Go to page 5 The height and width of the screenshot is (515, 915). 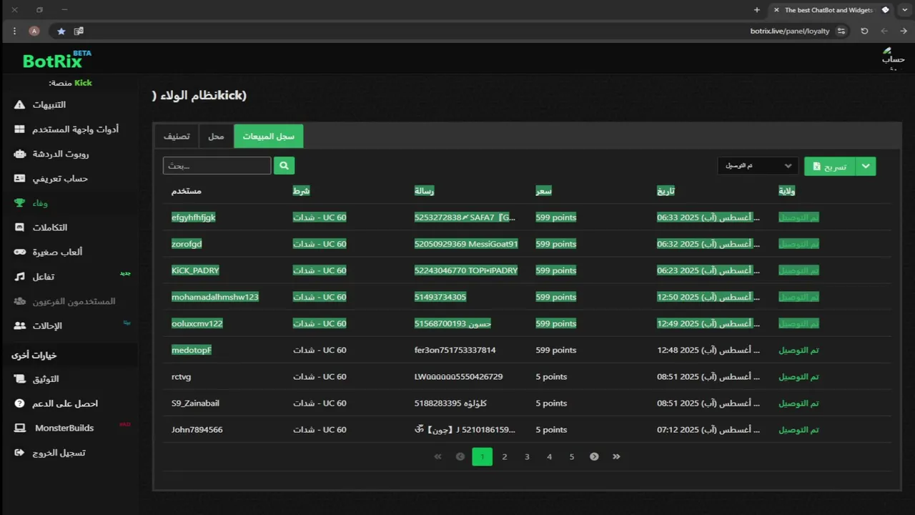click(x=572, y=456)
